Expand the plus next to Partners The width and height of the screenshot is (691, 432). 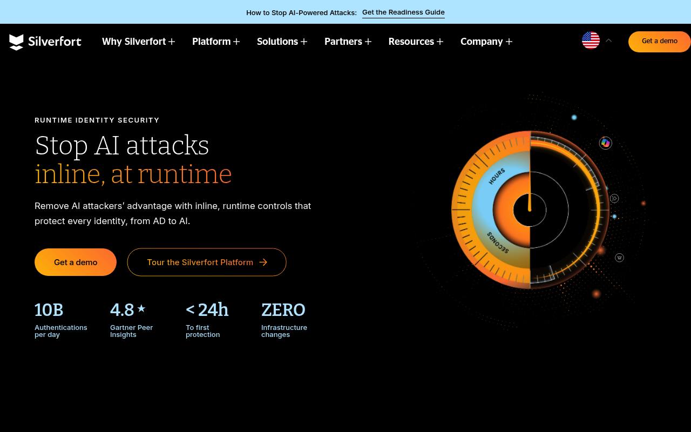[368, 42]
